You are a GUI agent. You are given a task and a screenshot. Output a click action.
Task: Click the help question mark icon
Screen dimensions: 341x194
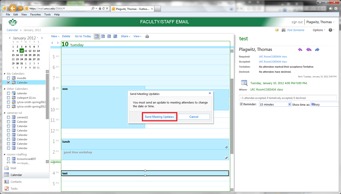click(330, 30)
